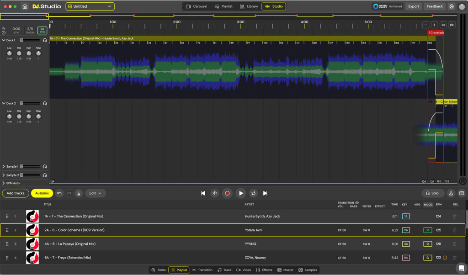Jump to next transition with fast-forward icon
Image resolution: width=468 pixels, height=275 pixels.
pos(452,25)
